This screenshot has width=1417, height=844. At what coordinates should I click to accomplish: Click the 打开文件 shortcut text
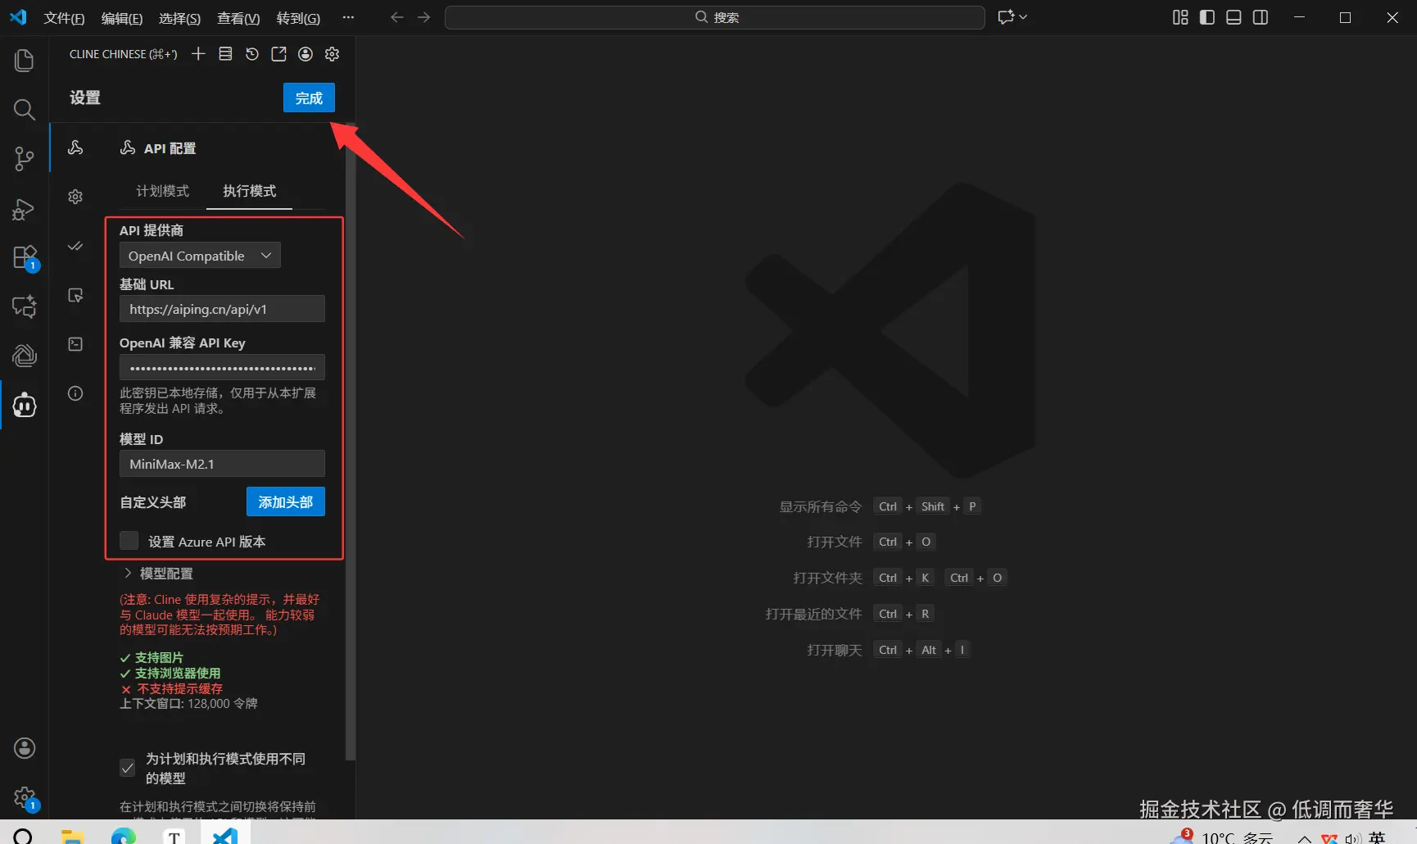pos(835,542)
